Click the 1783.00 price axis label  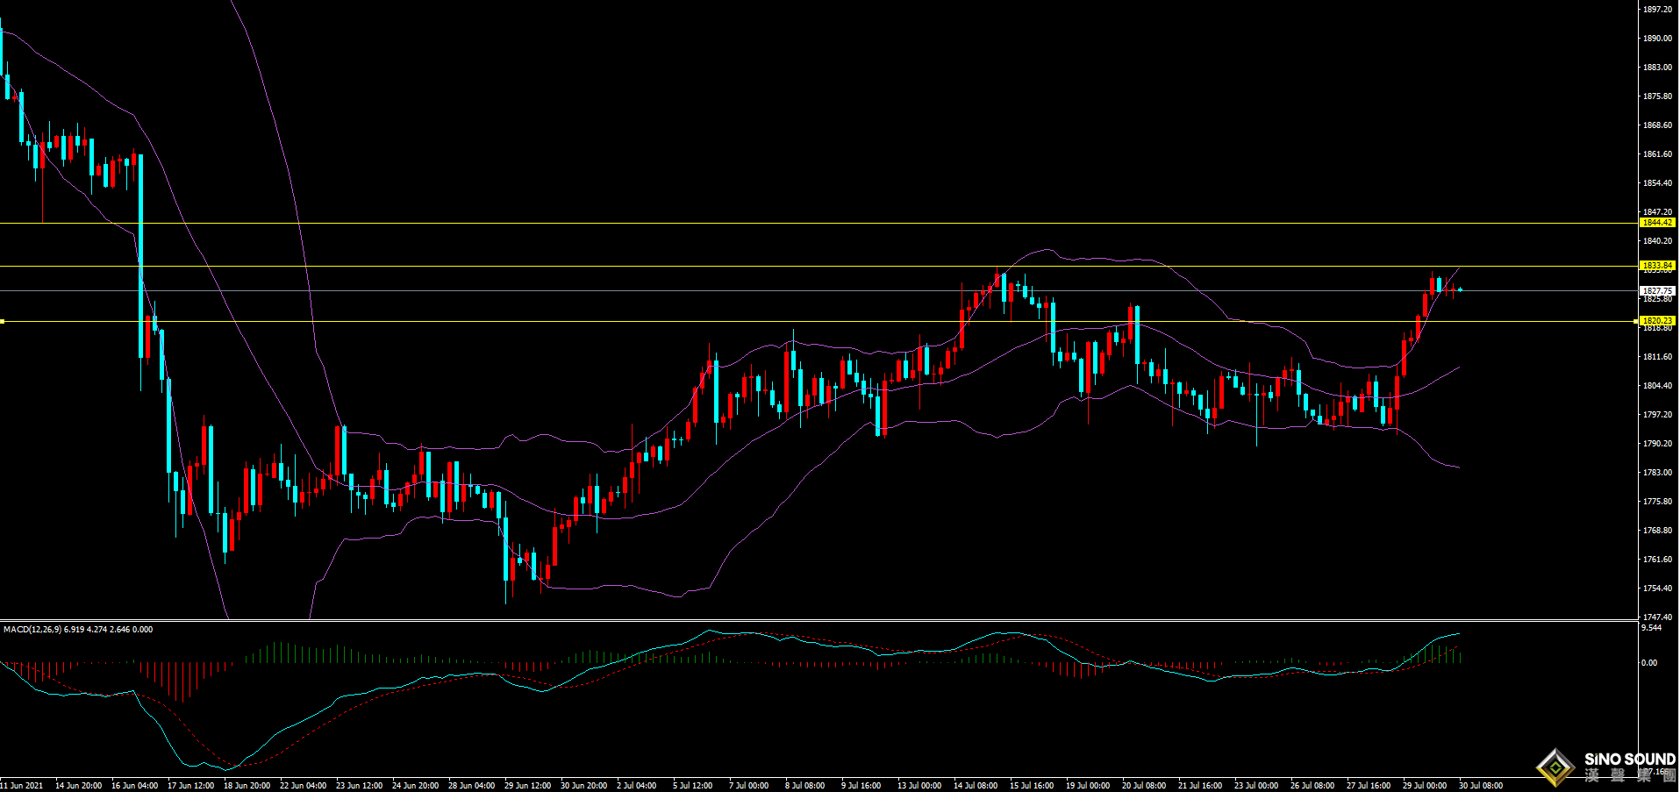pos(1657,473)
